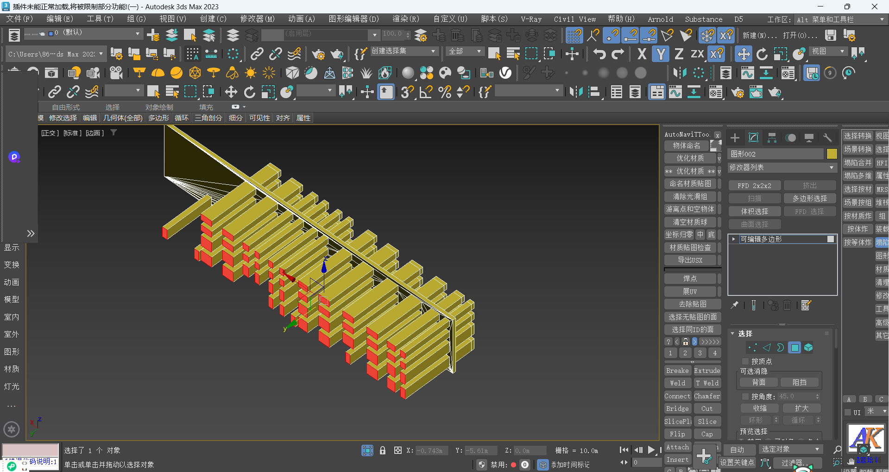Open the 修改器(M) menu
Screen dimensions: 889x472
click(257, 19)
